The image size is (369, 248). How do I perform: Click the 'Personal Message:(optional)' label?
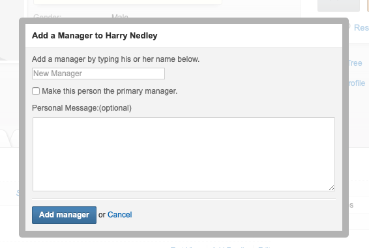click(x=81, y=108)
